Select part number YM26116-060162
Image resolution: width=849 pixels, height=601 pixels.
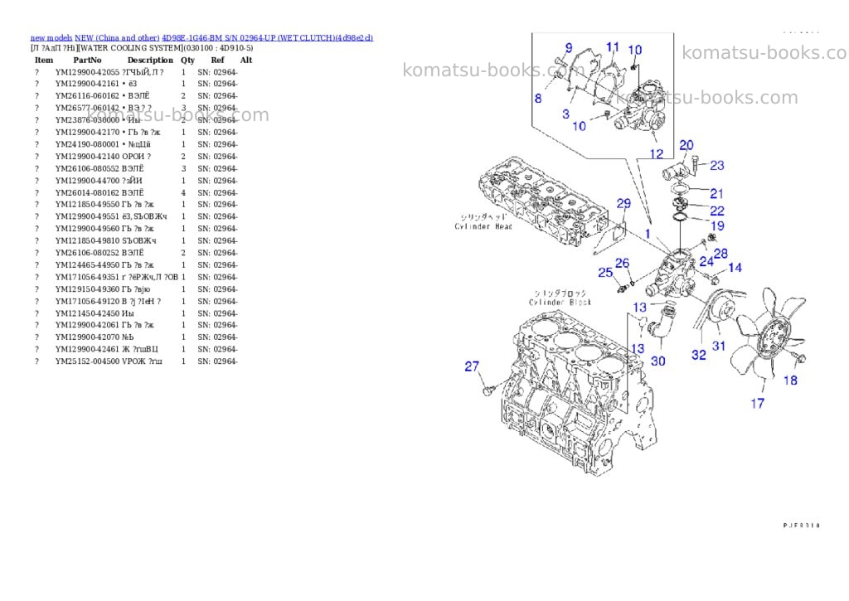coord(87,96)
